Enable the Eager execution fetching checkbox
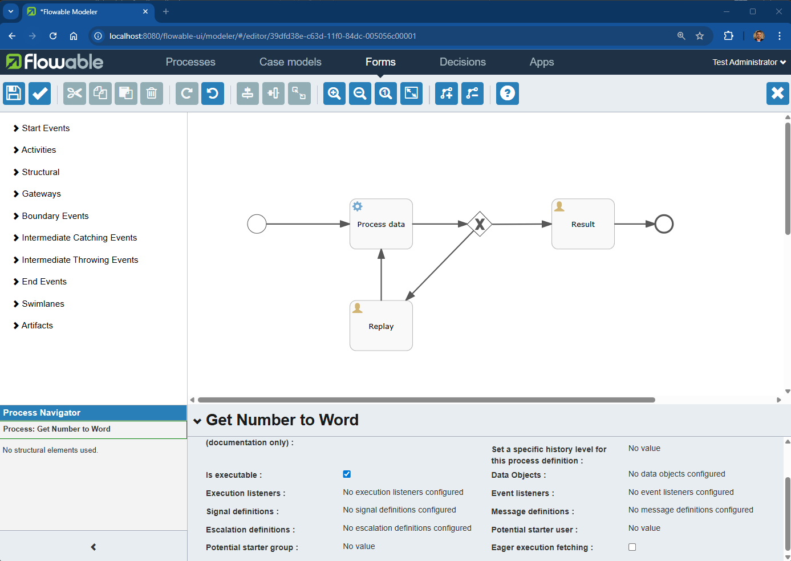The image size is (791, 561). point(632,547)
